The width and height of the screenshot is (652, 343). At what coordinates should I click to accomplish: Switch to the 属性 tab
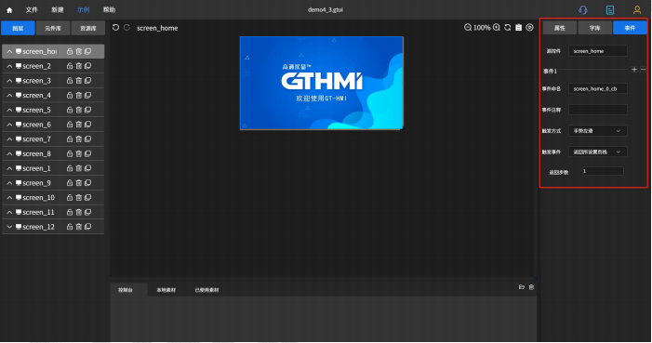560,28
